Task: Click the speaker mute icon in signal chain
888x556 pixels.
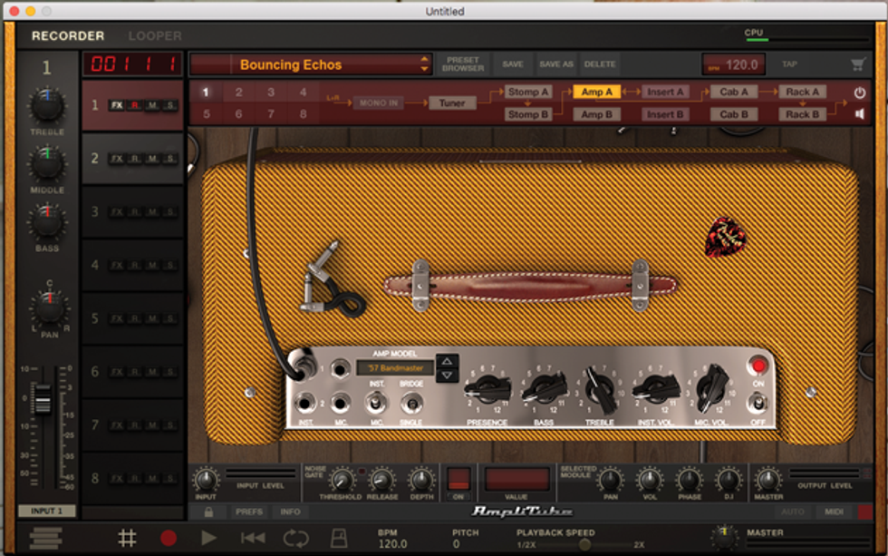Action: (859, 114)
